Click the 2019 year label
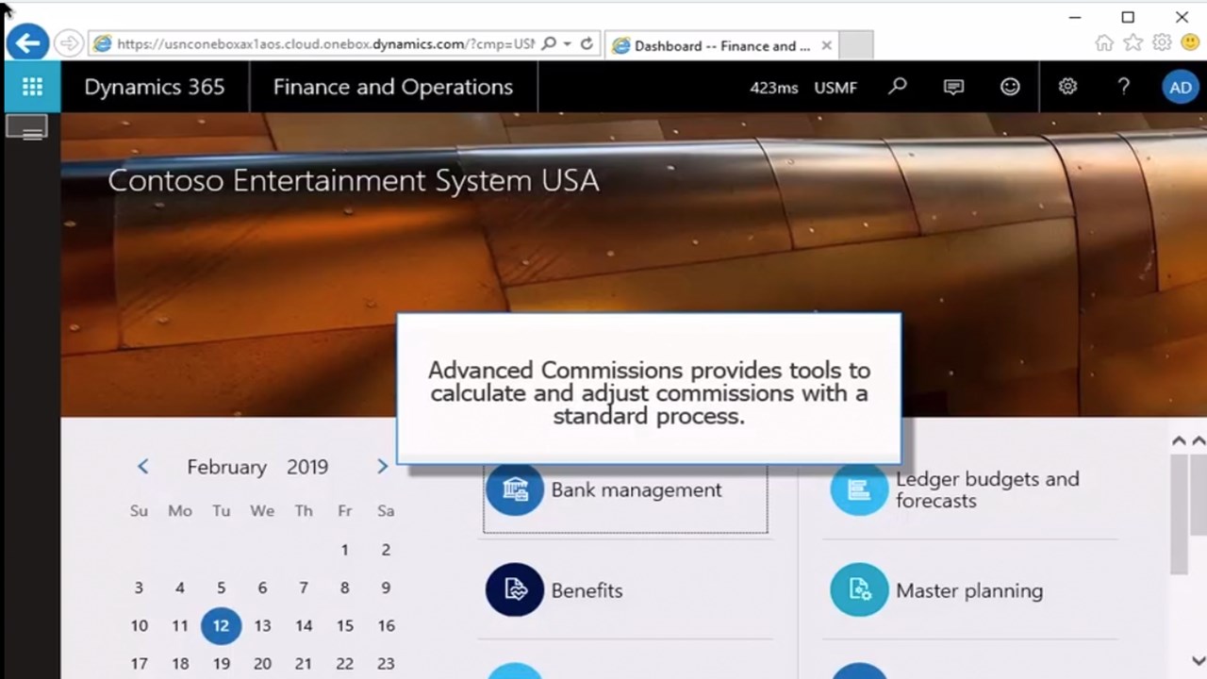The width and height of the screenshot is (1207, 679). pyautogui.click(x=307, y=467)
